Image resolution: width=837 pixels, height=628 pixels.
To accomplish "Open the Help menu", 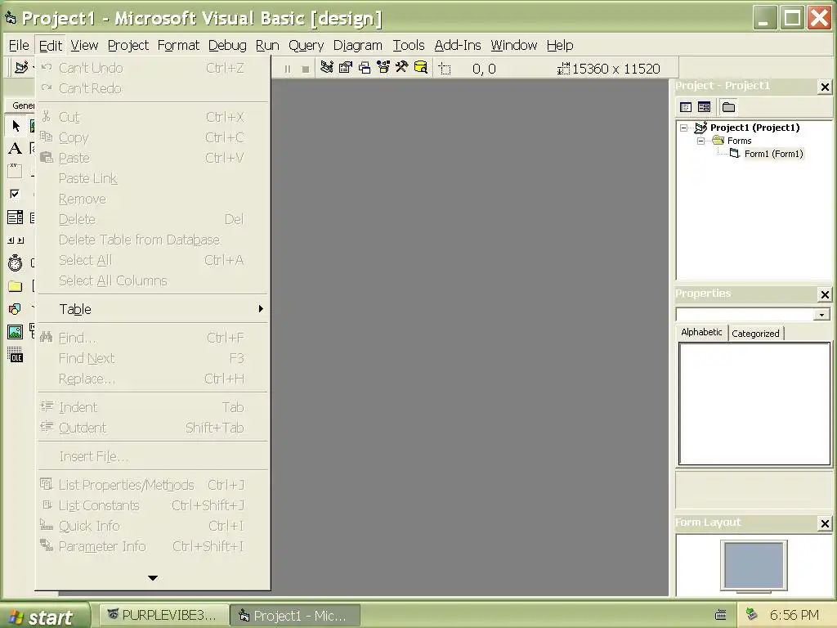I will (x=560, y=46).
